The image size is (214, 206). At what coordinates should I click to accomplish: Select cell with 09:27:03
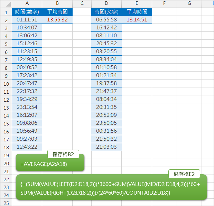click(x=27, y=139)
